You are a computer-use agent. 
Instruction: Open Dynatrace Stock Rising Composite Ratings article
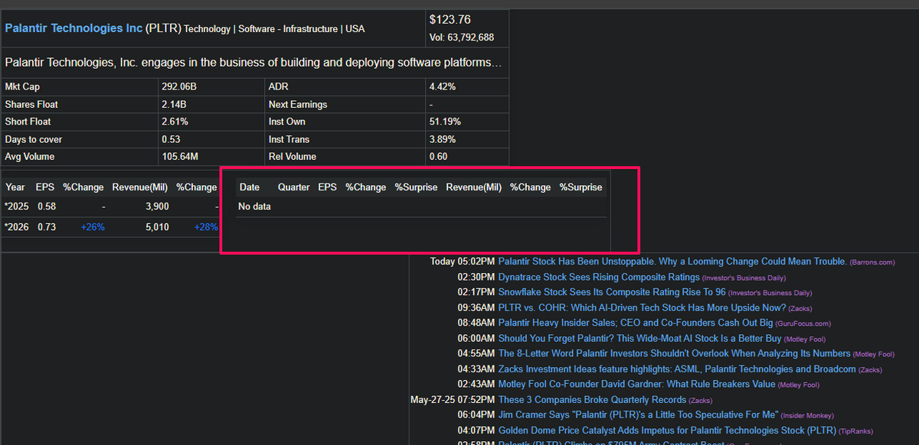[599, 277]
